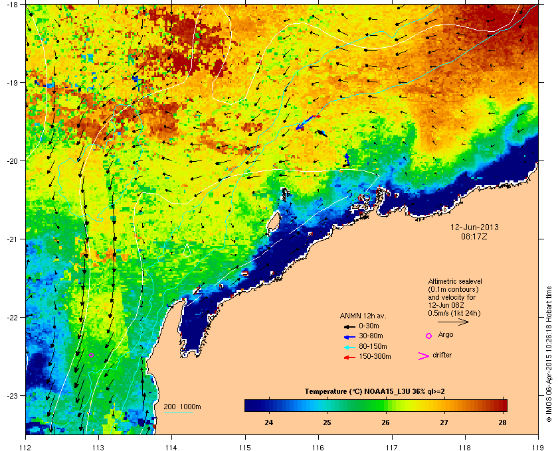Click the cyan 80-150m legend arrow
This screenshot has width=558, height=451.
pyautogui.click(x=349, y=347)
